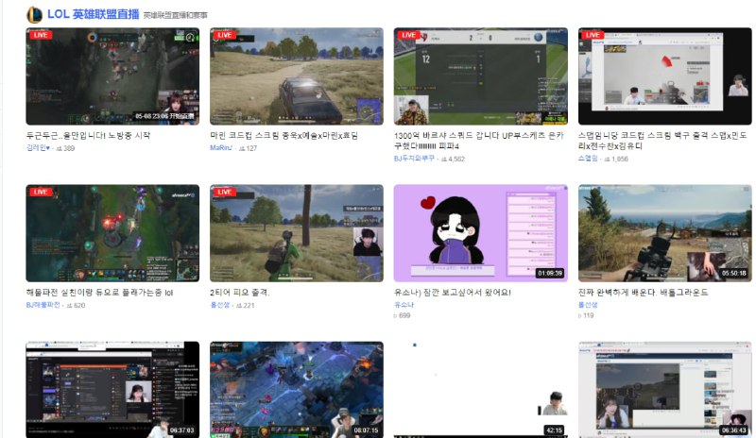Open the PUBG video thumbnail lasting 05:50:18
Screen dimensions: 756x438
[665, 233]
